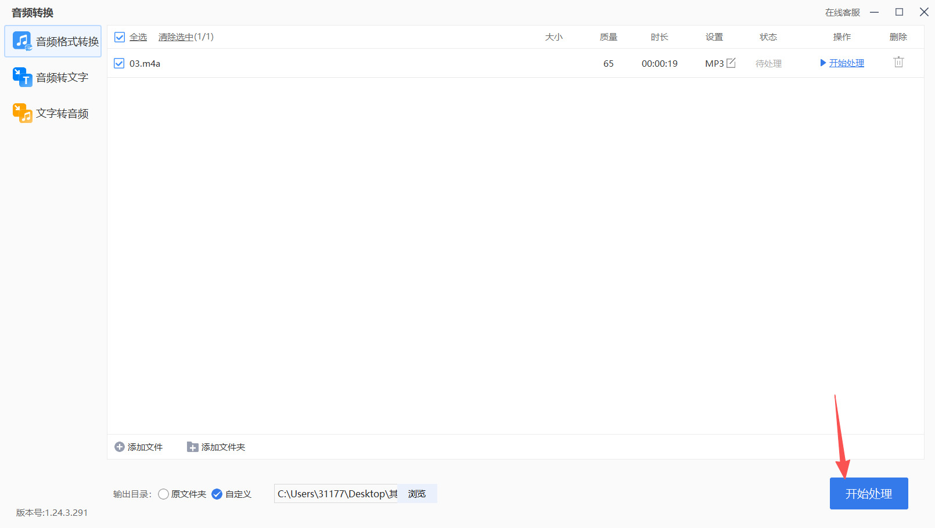The width and height of the screenshot is (935, 528).
Task: Close the 音频转换 window
Action: 924,12
